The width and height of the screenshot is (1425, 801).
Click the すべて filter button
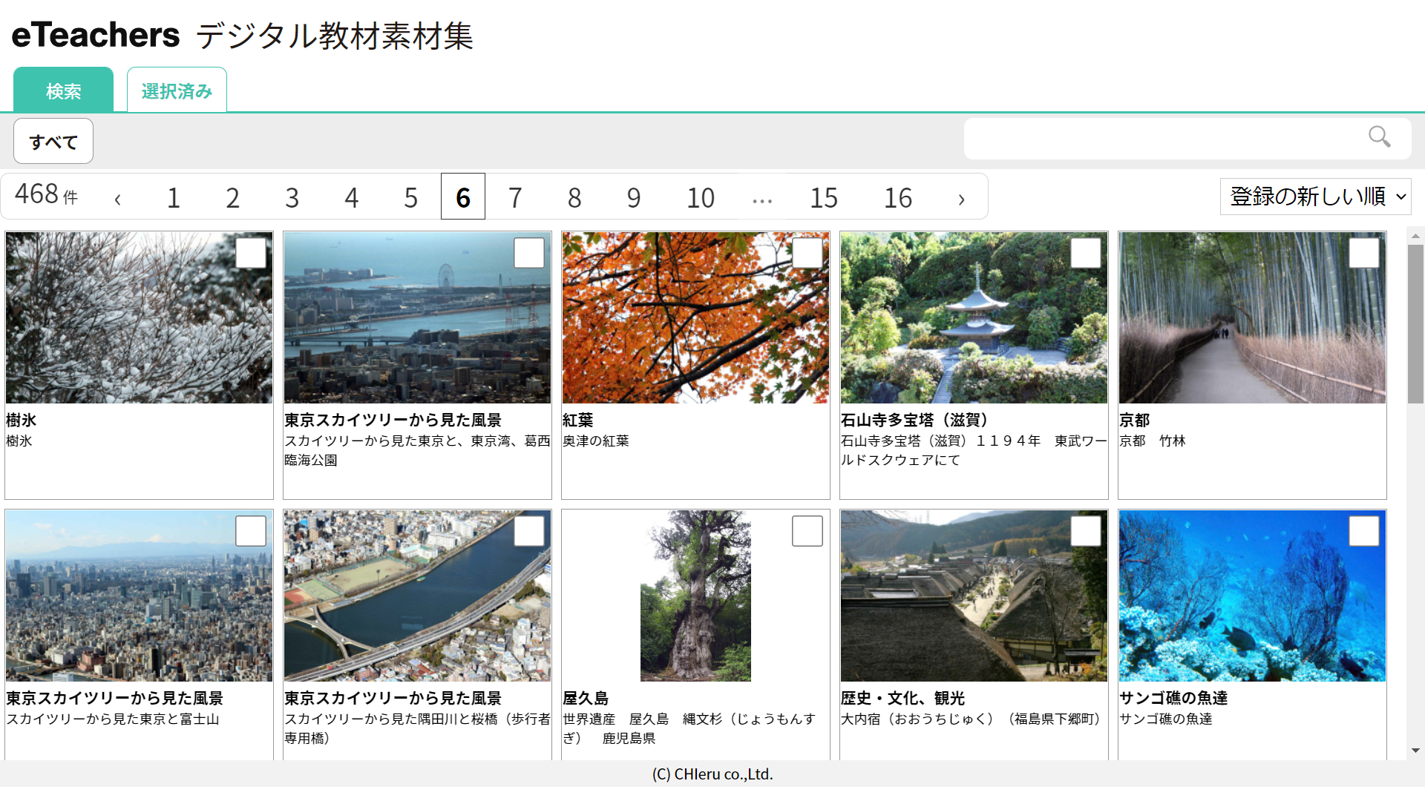pos(53,140)
